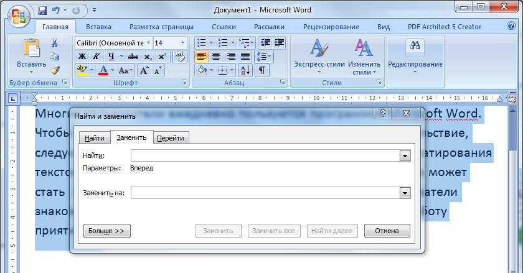This screenshot has height=273, width=523.
Task: Undo the last action
Action: [x=55, y=11]
